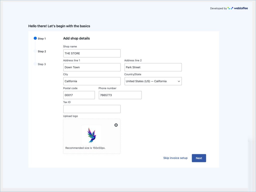Viewport: 256px width, 192px height.
Task: Click the 'Developed by' text
Action: 218,8
